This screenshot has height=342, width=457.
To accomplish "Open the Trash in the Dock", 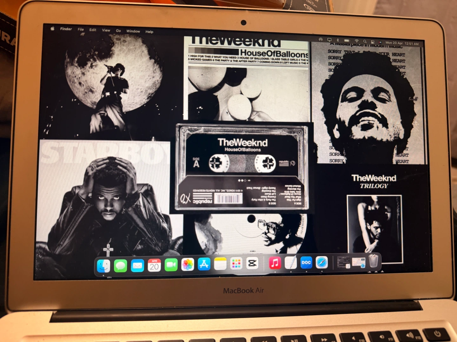I will 374,262.
